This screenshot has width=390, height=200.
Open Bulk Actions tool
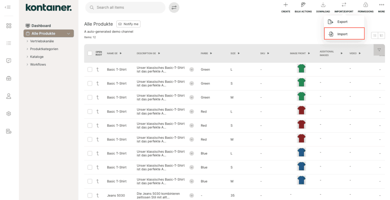click(303, 5)
